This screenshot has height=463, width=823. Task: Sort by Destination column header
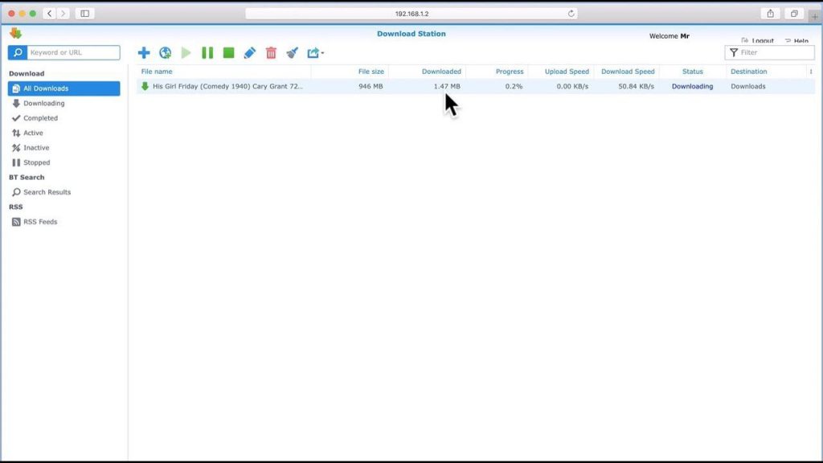748,72
